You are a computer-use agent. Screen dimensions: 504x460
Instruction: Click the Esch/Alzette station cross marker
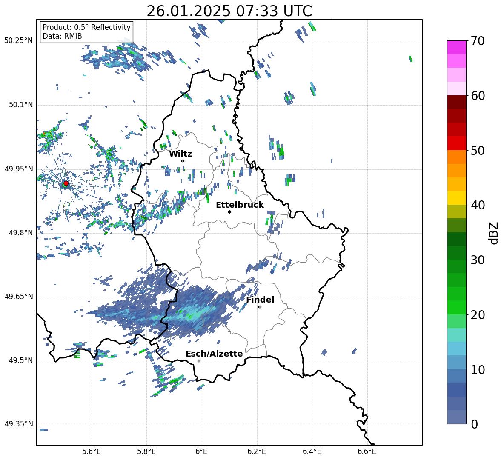(x=199, y=361)
